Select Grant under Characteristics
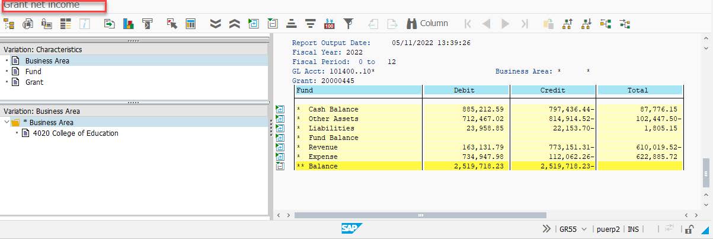 [x=34, y=82]
